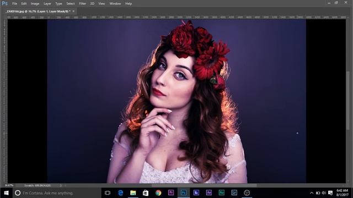This screenshot has height=198, width=353.
Task: Open the Image menu
Action: click(x=35, y=4)
